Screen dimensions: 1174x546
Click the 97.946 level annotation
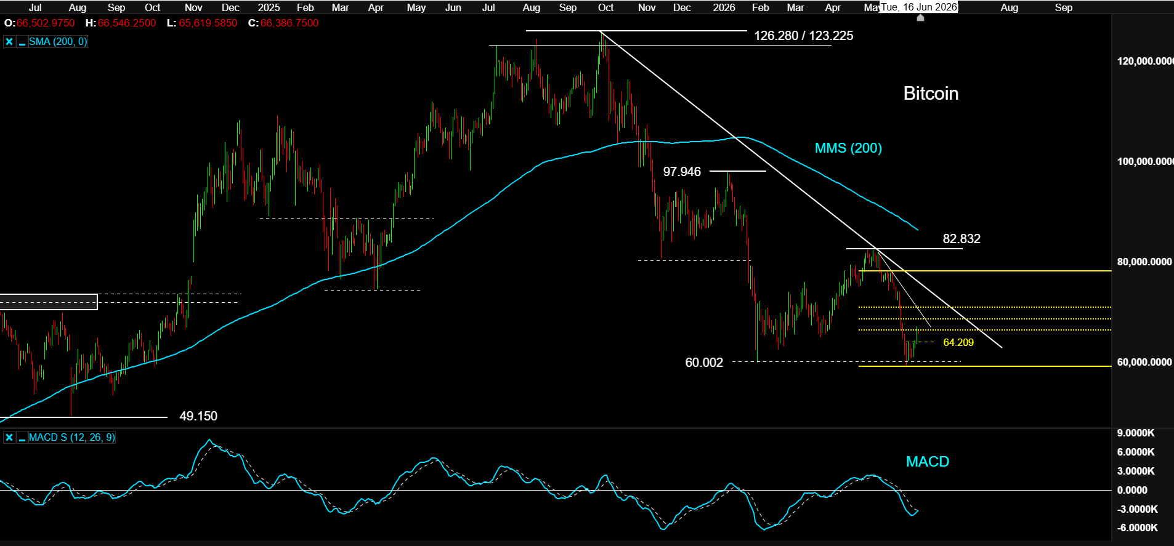point(682,172)
